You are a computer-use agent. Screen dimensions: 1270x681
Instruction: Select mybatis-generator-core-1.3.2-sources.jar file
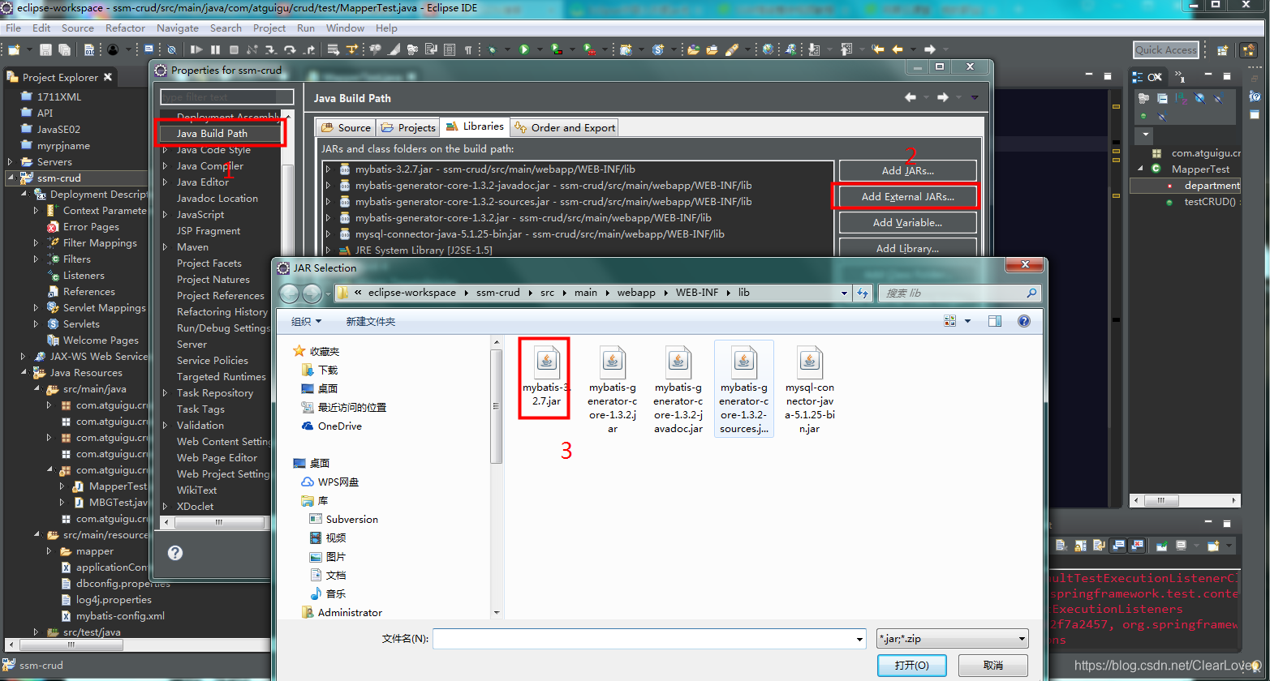pyautogui.click(x=744, y=389)
